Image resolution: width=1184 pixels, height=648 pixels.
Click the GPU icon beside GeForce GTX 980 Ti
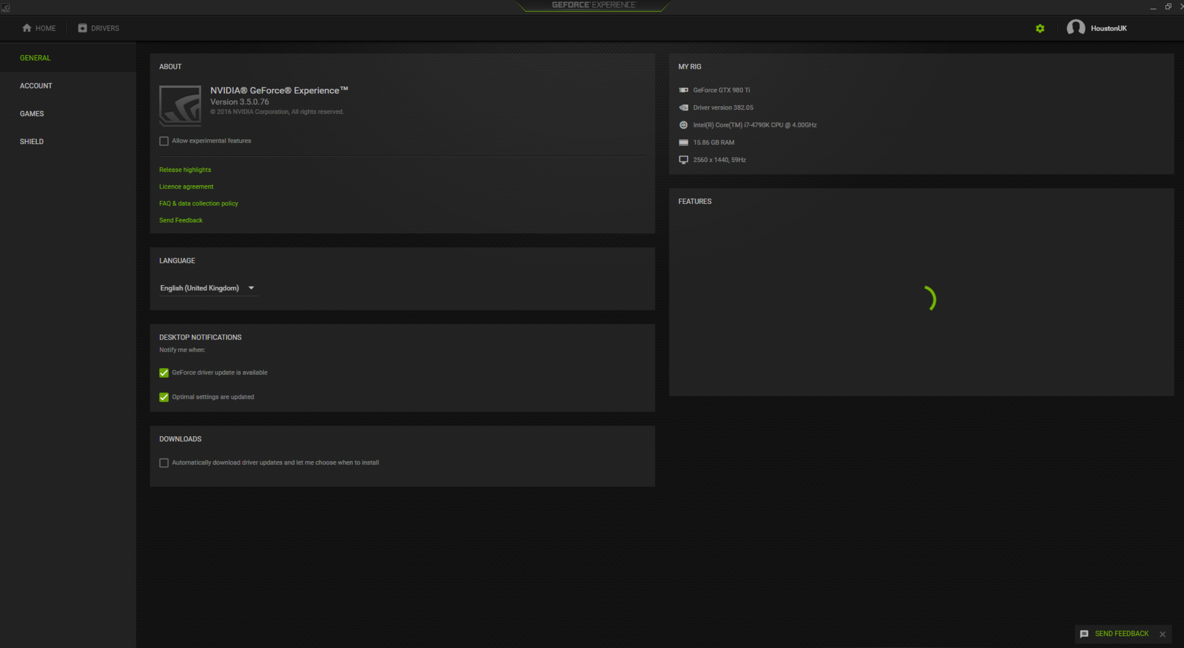point(683,90)
